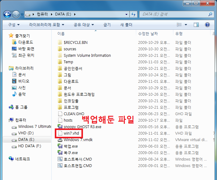The height and width of the screenshot is (180, 217).
Task: Go back with the Back arrow button
Action: (x=7, y=14)
